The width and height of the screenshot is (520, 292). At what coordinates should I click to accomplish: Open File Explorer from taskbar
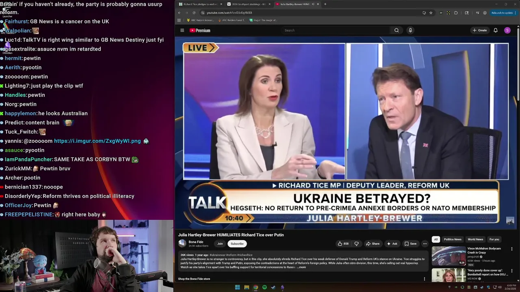pyautogui.click(x=247, y=287)
